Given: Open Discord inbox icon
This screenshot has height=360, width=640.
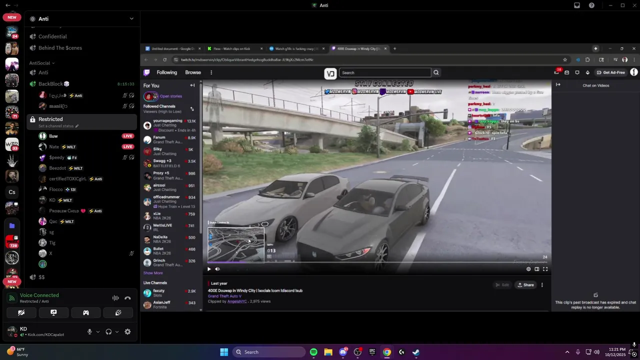Looking at the screenshot, I should click(577, 5).
